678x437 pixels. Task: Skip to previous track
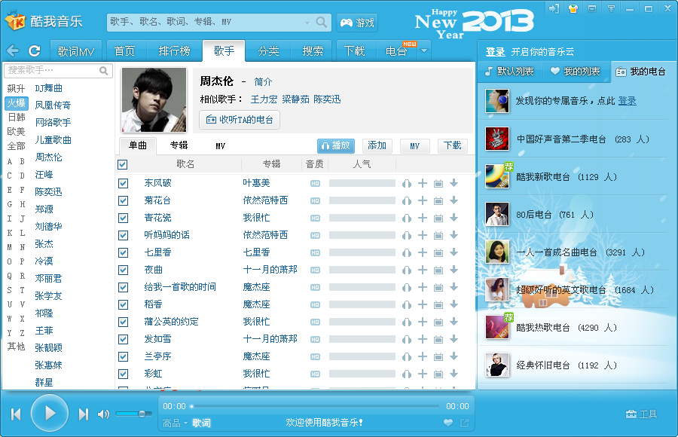coord(16,414)
